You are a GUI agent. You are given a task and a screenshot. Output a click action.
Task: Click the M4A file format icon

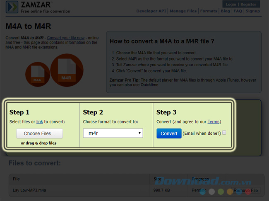point(38,74)
